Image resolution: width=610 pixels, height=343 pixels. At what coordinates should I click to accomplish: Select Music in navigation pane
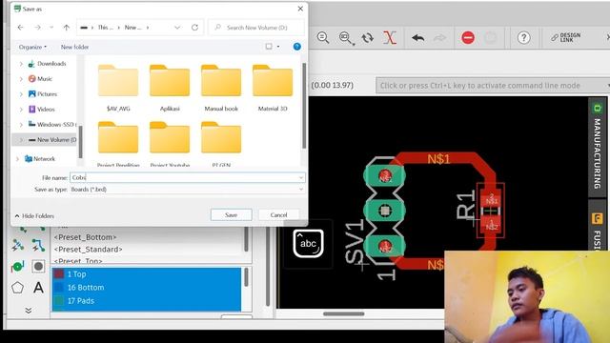click(x=45, y=78)
